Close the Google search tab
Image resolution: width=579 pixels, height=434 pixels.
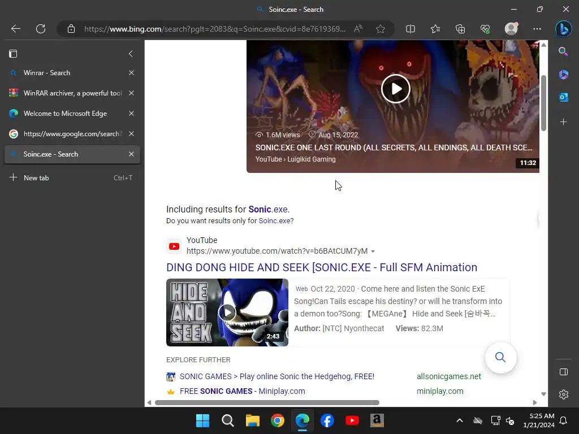(x=131, y=133)
